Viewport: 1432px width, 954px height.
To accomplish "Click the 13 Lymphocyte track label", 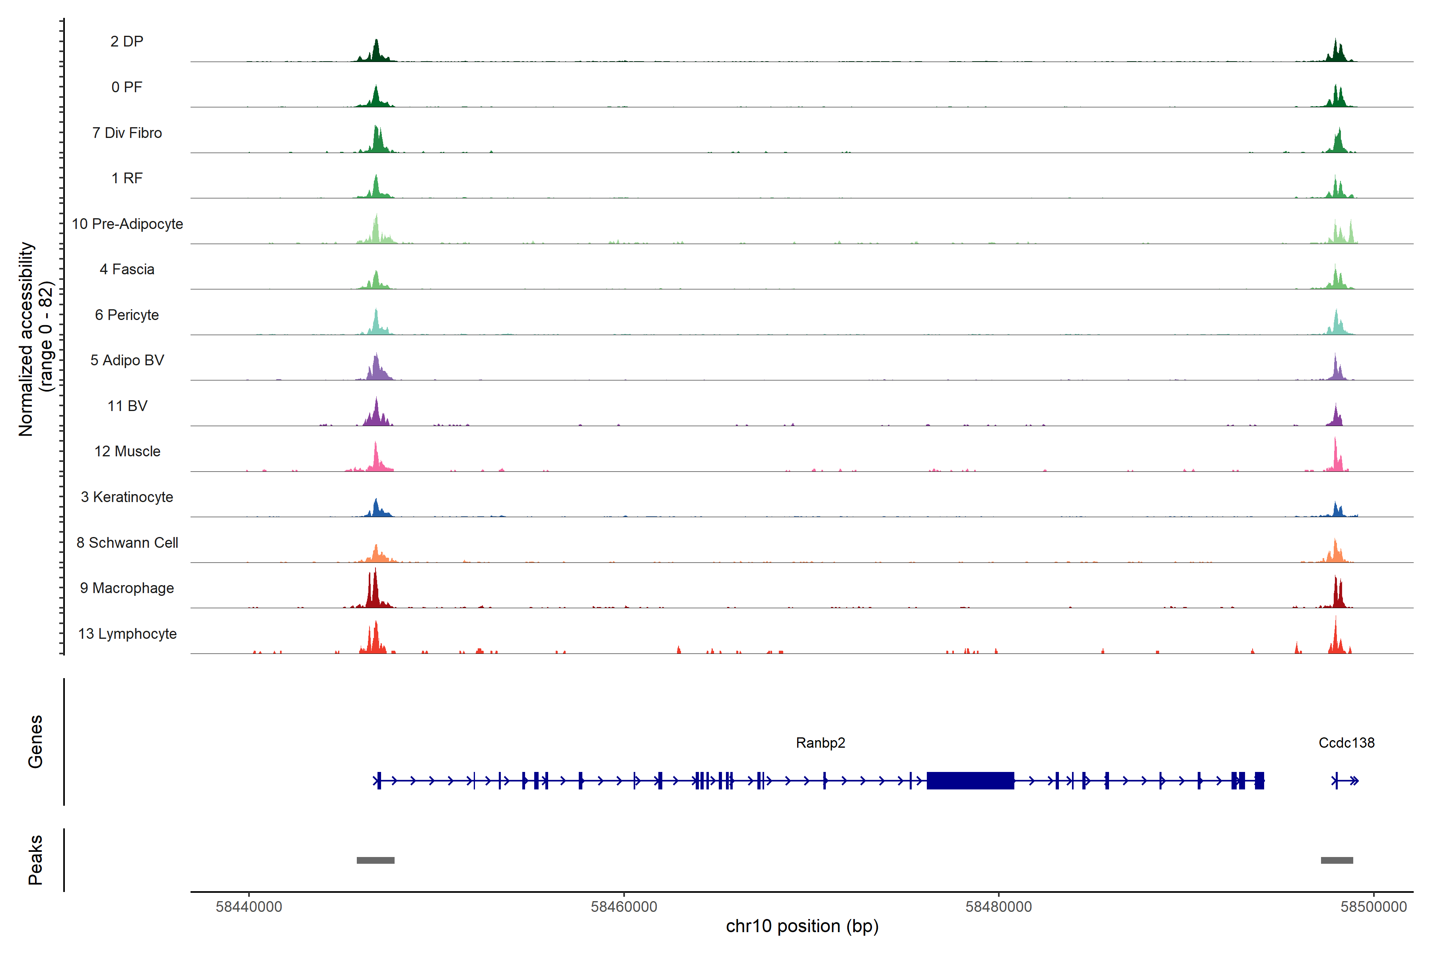I will pyautogui.click(x=126, y=634).
